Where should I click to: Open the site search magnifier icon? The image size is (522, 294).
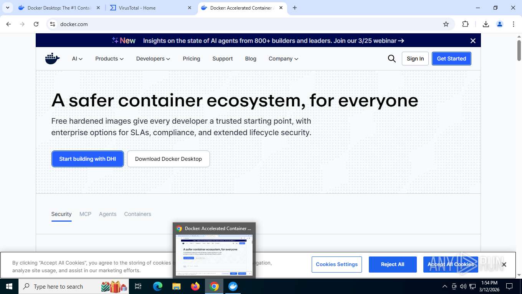tap(391, 59)
